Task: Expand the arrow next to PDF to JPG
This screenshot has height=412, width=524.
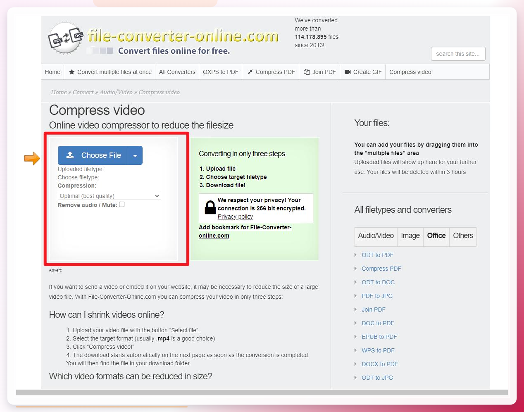Action: [355, 296]
